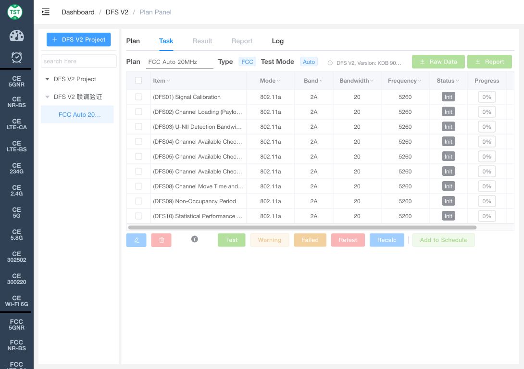Open FCC NR-BS module in sidebar

(x=16, y=345)
